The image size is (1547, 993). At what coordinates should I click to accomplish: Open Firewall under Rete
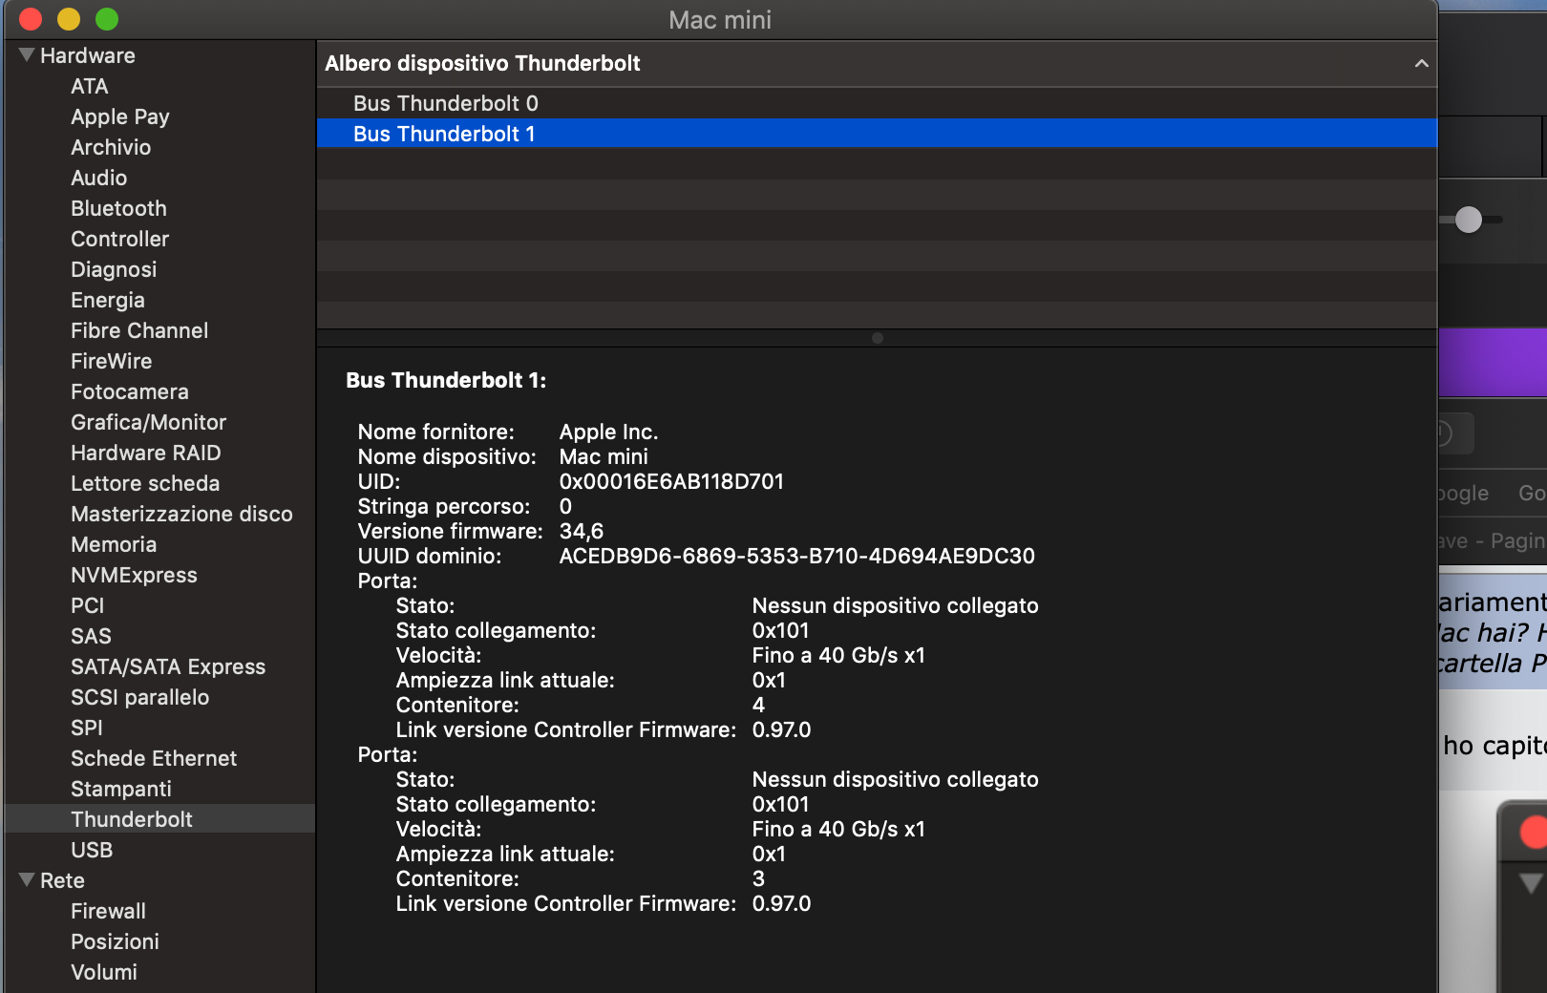108,911
